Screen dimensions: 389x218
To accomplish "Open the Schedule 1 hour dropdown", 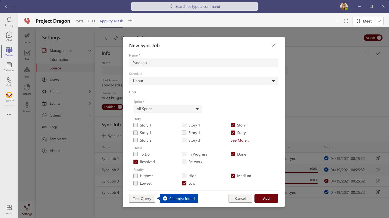I will [203, 81].
